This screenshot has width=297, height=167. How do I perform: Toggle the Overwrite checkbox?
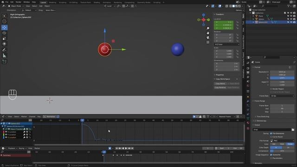click(x=271, y=154)
